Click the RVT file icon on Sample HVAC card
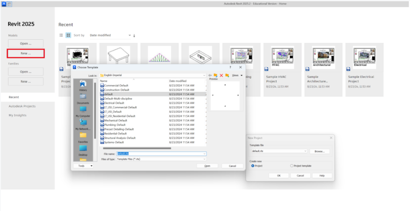Image resolution: width=410 pixels, height=211 pixels. (266, 69)
